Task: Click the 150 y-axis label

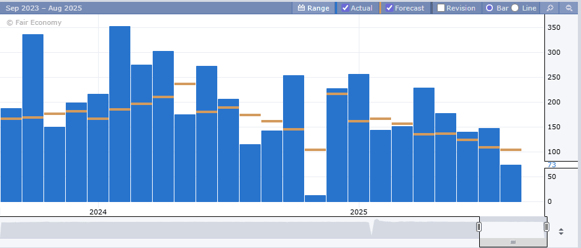Action: coord(554,127)
